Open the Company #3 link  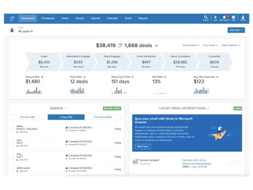click(x=80, y=156)
